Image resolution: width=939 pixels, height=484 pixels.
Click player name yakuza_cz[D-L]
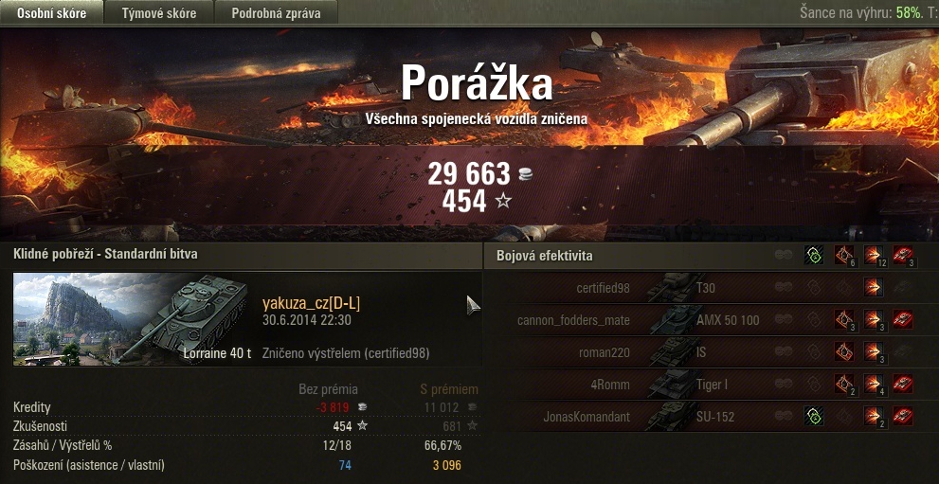click(311, 304)
